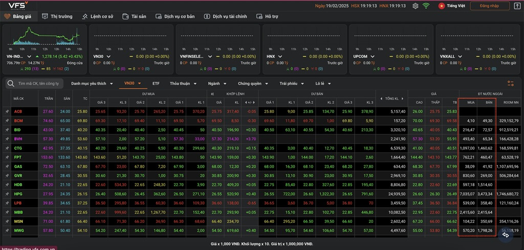Open the Thỏa thuận dropdown

[x=183, y=83]
